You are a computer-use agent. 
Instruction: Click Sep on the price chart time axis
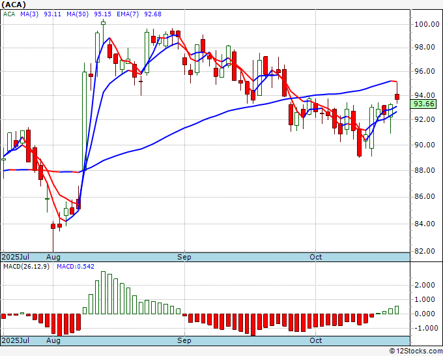click(184, 257)
